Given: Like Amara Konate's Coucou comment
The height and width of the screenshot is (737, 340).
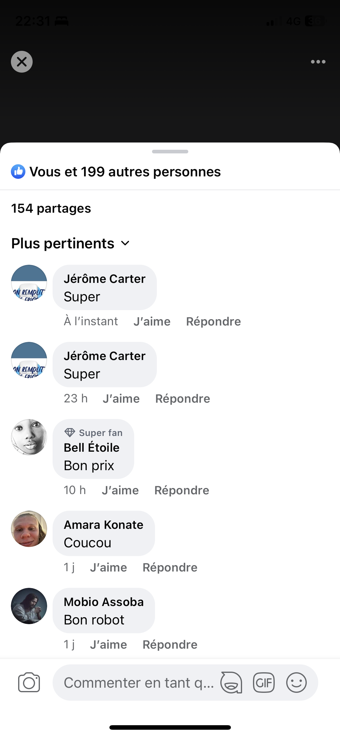Looking at the screenshot, I should pos(108,567).
